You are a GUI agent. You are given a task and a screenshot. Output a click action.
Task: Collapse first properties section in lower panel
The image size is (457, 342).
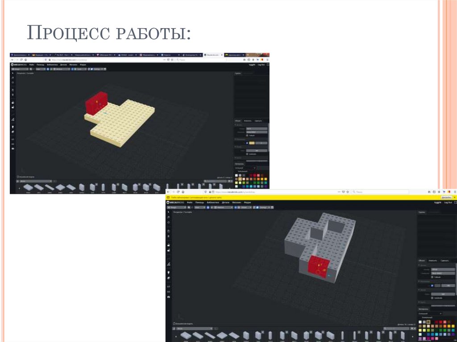coord(420,265)
